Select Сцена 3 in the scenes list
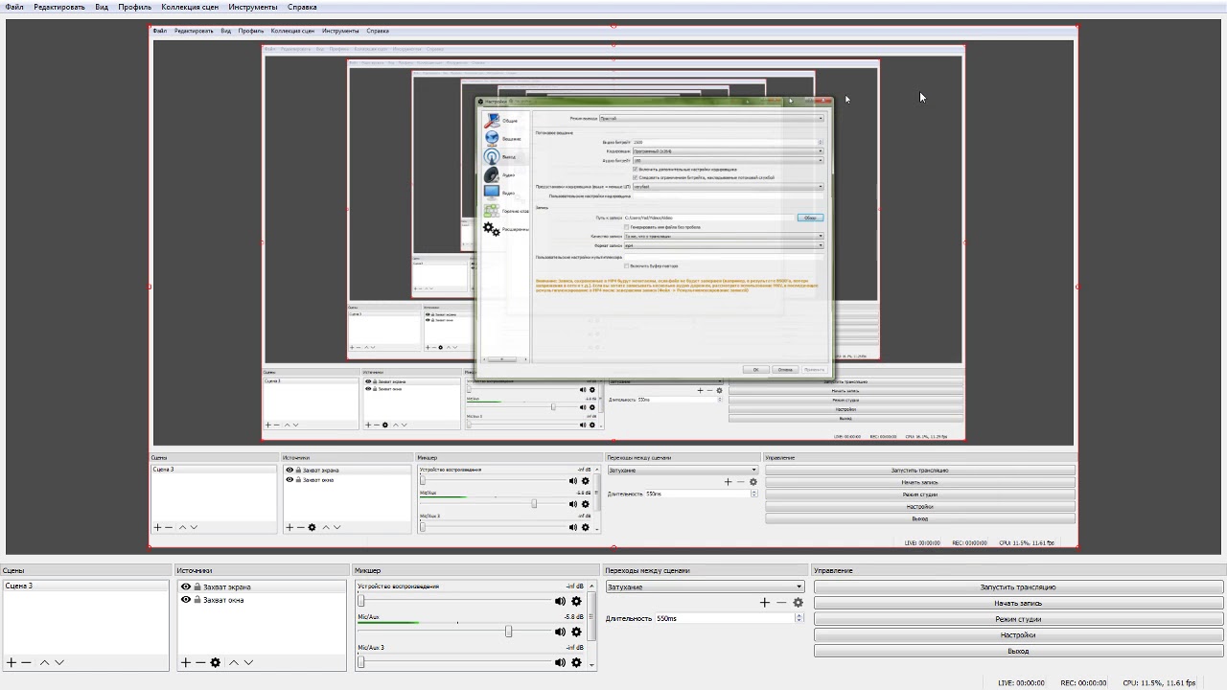The width and height of the screenshot is (1227, 690). pyautogui.click(x=86, y=586)
